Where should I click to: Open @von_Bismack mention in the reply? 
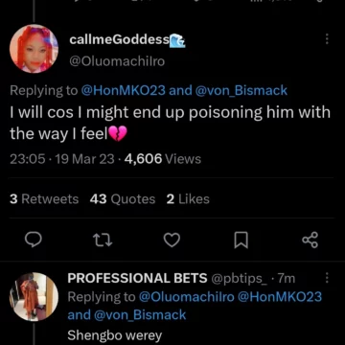[x=138, y=315]
